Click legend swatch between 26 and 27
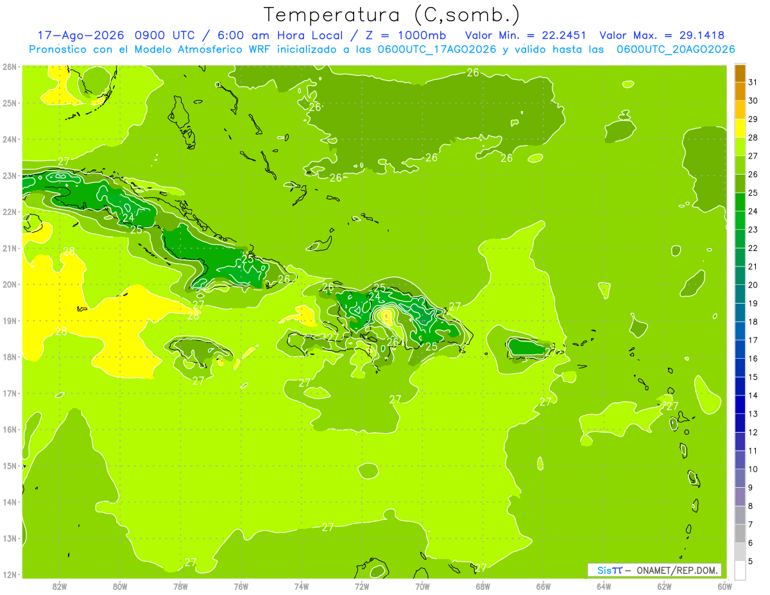 pyautogui.click(x=740, y=166)
